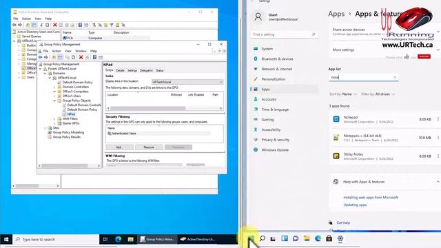The width and height of the screenshot is (441, 248).
Task: Click the Sticky Notes app icon
Action: click(x=336, y=156)
